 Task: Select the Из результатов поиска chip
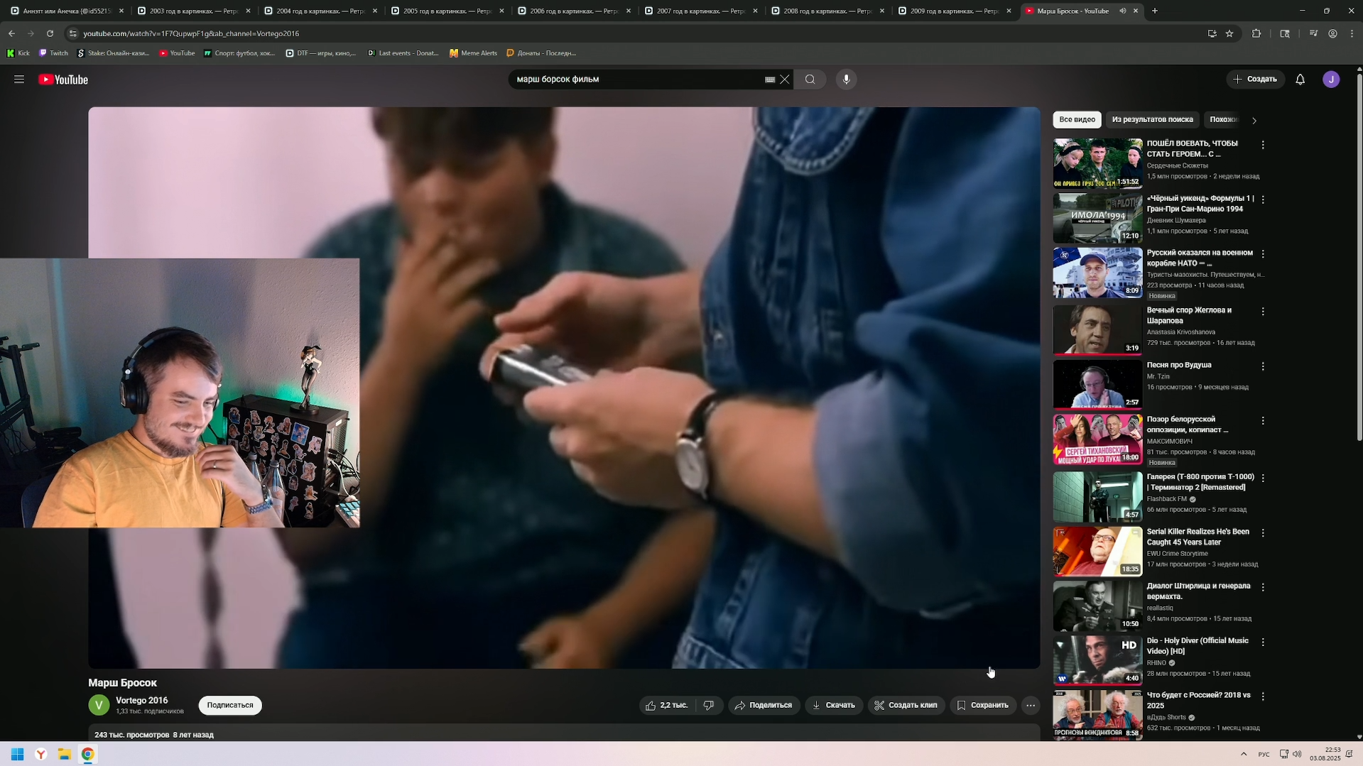pos(1151,120)
